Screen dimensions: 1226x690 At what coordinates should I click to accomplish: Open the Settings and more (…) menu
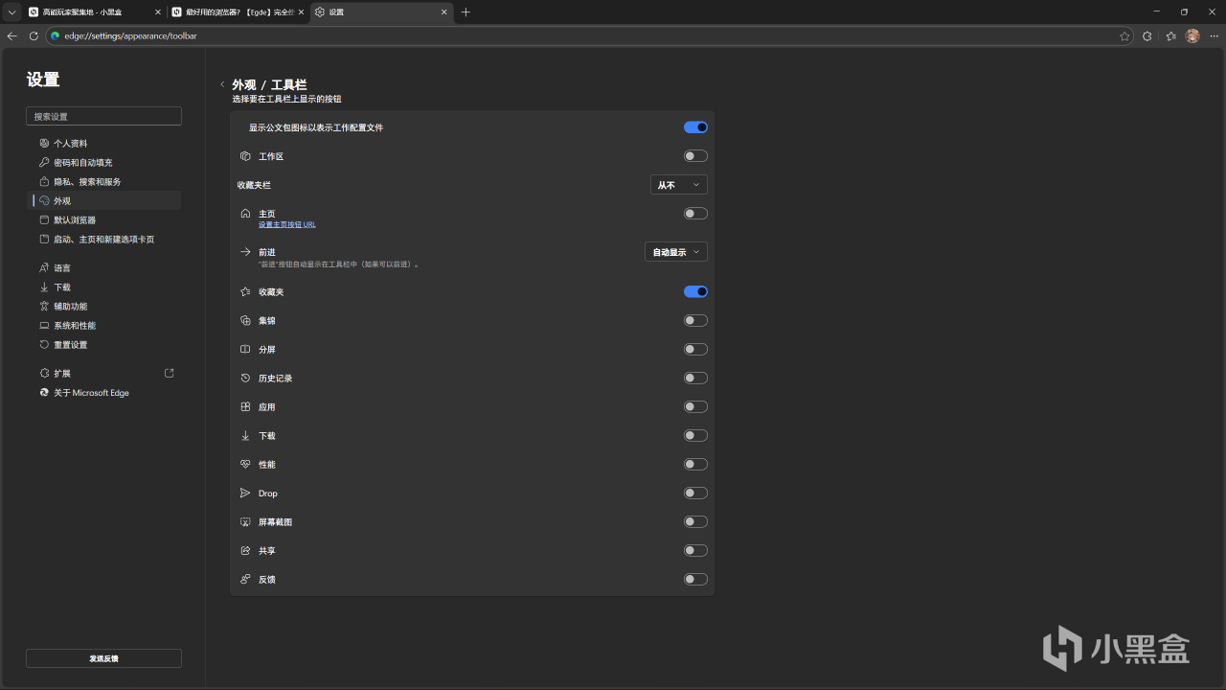click(x=1215, y=35)
